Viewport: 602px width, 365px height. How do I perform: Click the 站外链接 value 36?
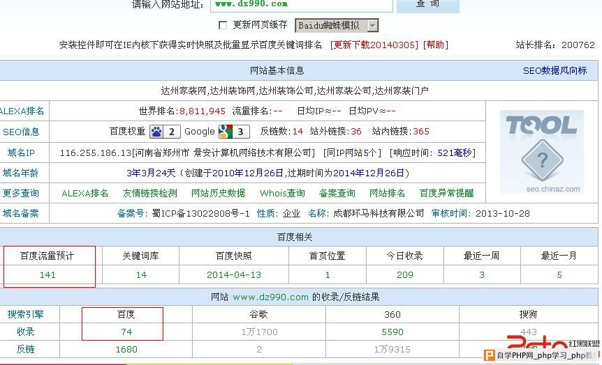[x=356, y=132]
